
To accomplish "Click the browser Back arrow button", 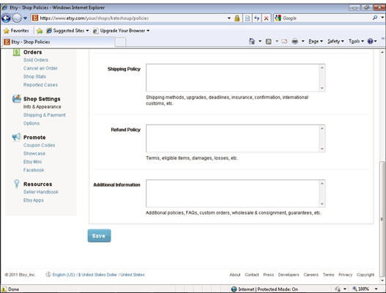I will [x=6, y=18].
